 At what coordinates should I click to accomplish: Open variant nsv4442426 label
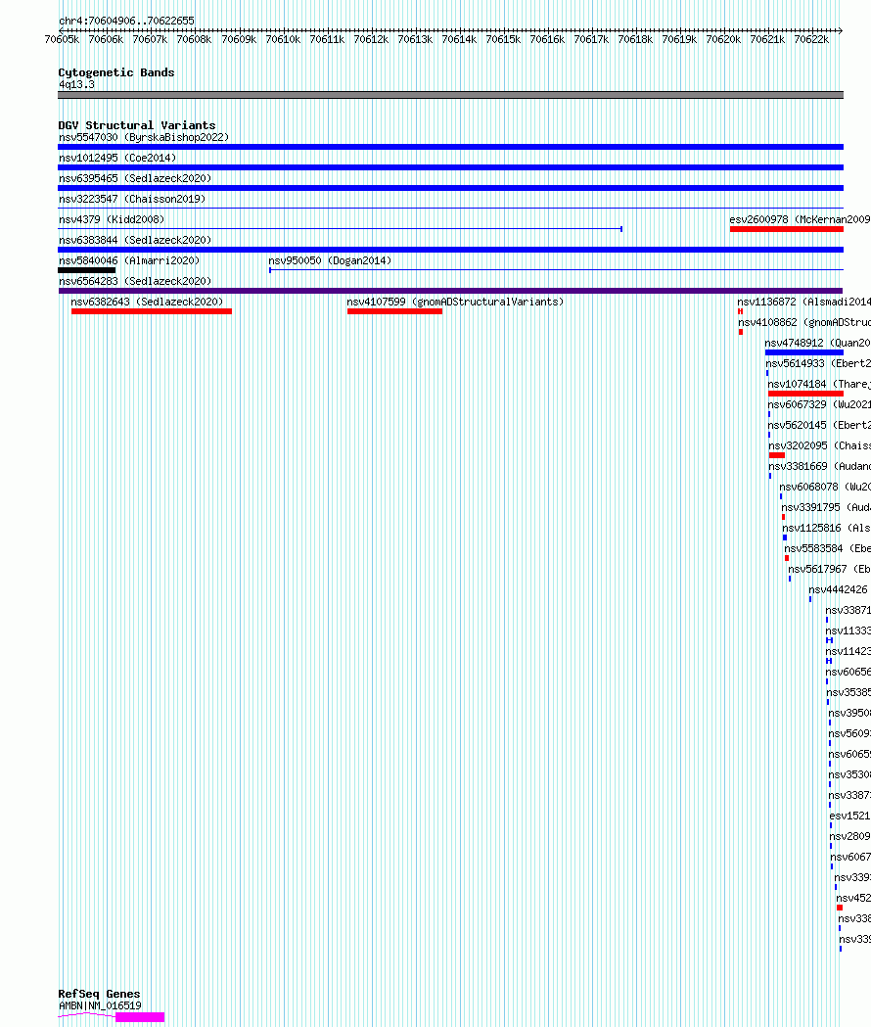click(x=838, y=589)
